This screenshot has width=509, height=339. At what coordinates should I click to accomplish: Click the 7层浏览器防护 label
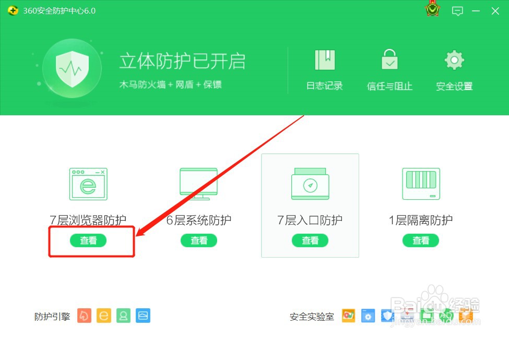[x=88, y=220]
